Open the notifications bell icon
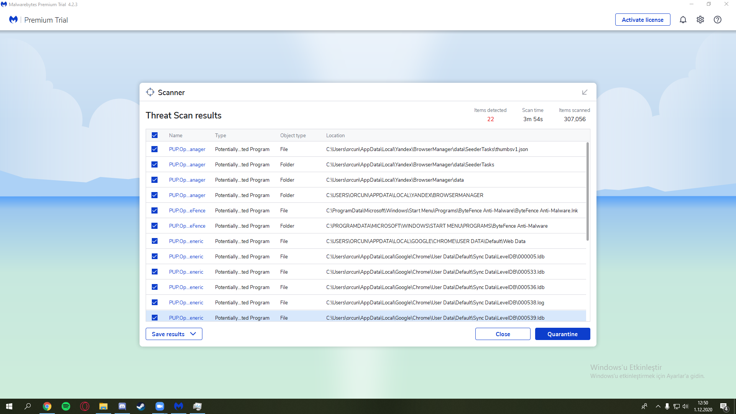This screenshot has height=414, width=736. pyautogui.click(x=683, y=20)
